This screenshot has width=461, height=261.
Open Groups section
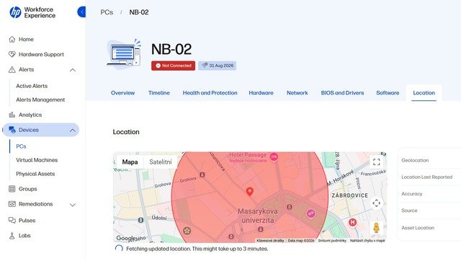click(x=28, y=189)
